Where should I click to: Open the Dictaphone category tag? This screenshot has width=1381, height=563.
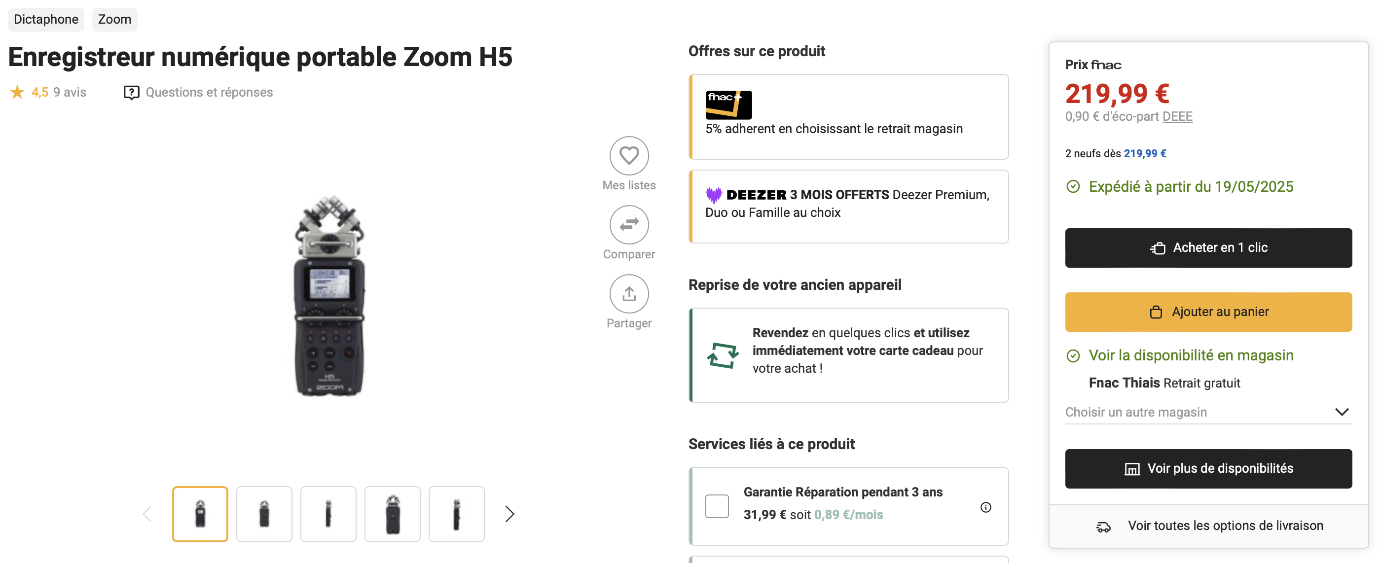pyautogui.click(x=46, y=19)
